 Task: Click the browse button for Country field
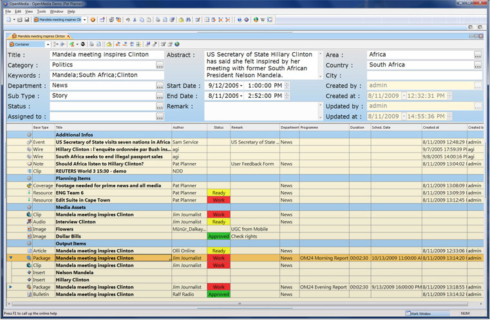tap(478, 65)
